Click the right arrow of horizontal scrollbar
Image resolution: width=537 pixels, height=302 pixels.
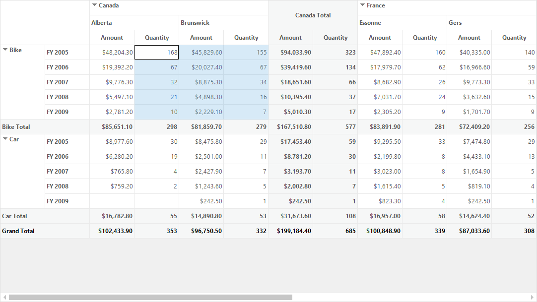tap(532, 297)
